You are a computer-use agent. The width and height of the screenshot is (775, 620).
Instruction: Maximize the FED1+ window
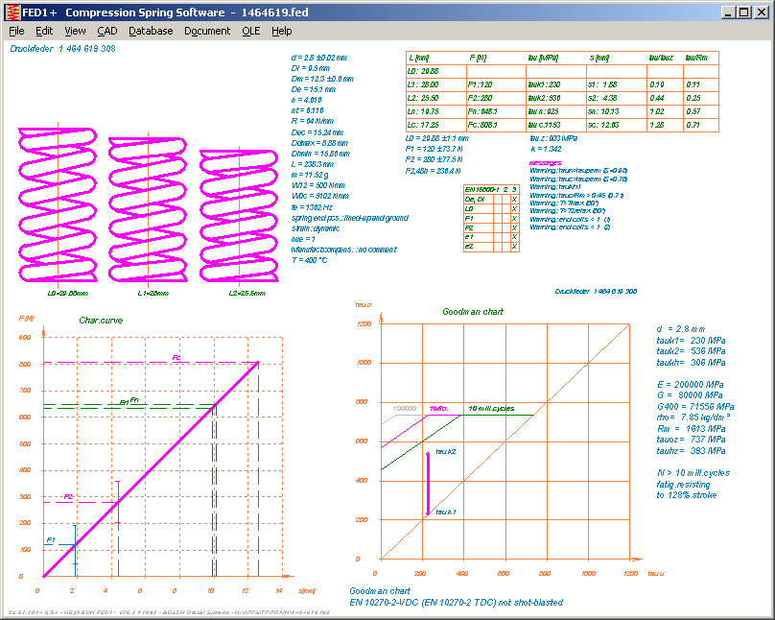743,12
